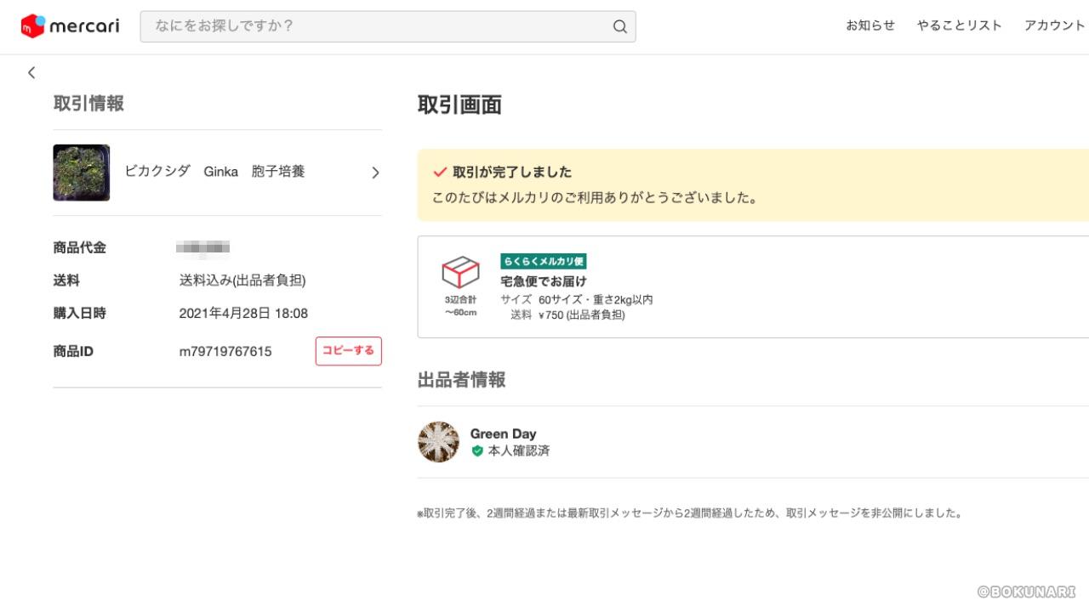Click the red completion checkmark icon

[x=440, y=172]
